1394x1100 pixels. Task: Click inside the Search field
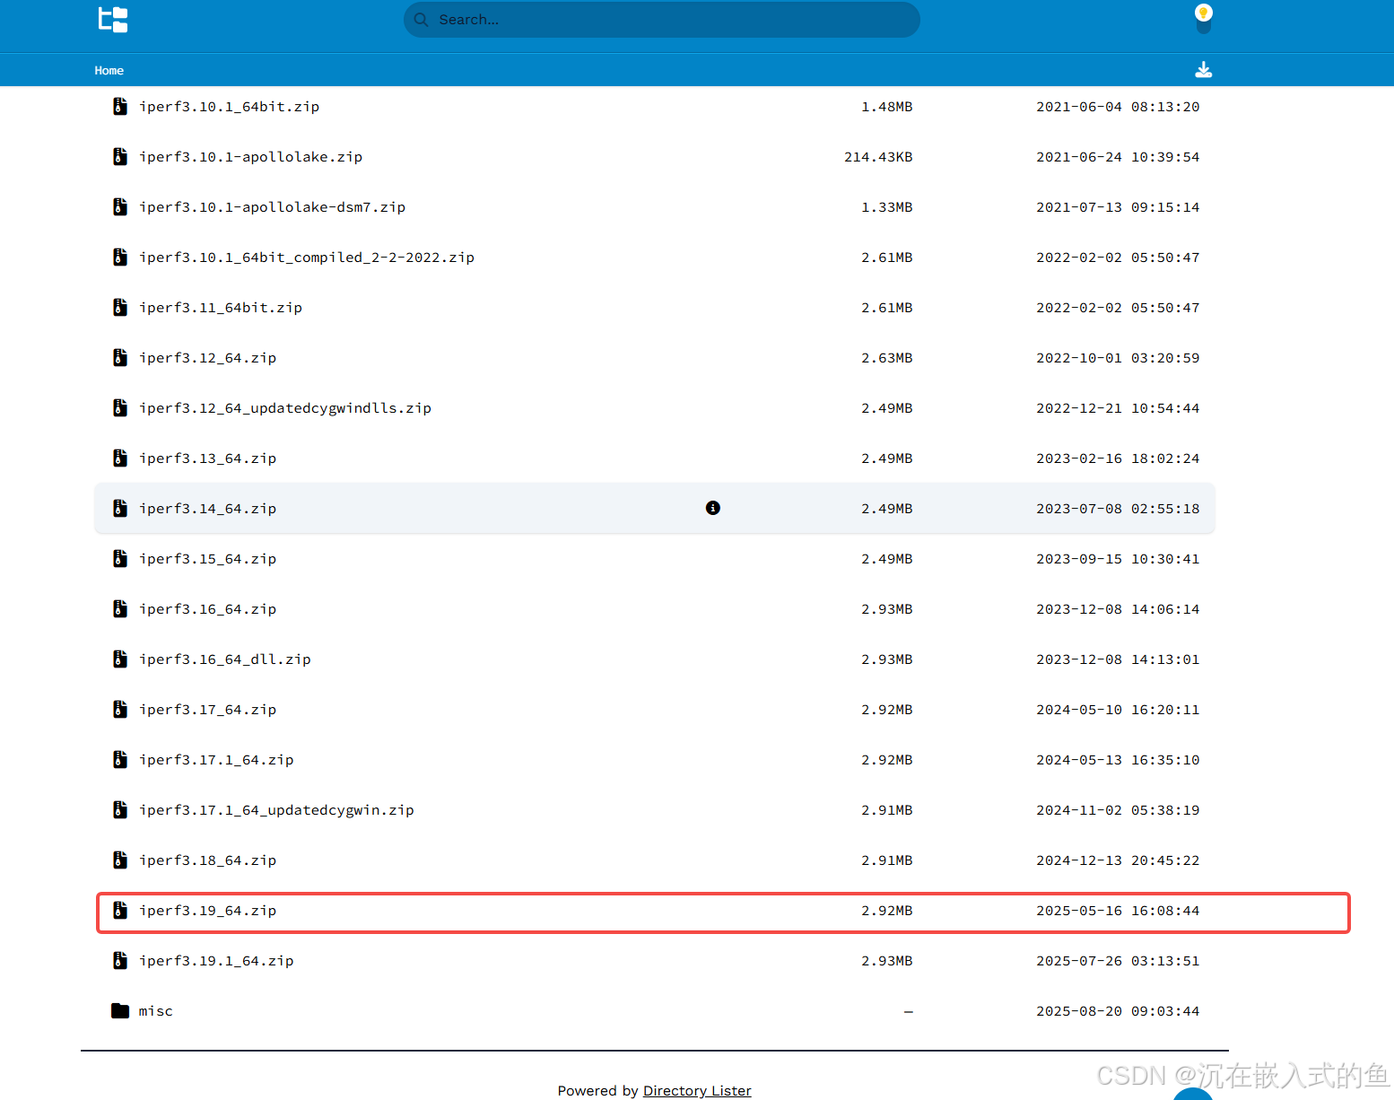coord(661,19)
